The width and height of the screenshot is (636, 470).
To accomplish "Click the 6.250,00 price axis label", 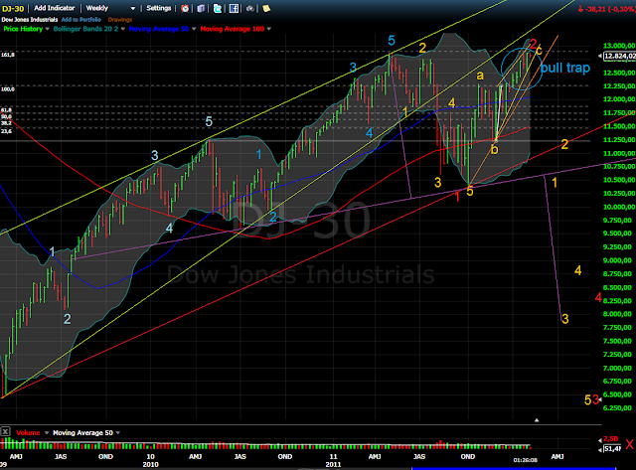I will pos(618,408).
